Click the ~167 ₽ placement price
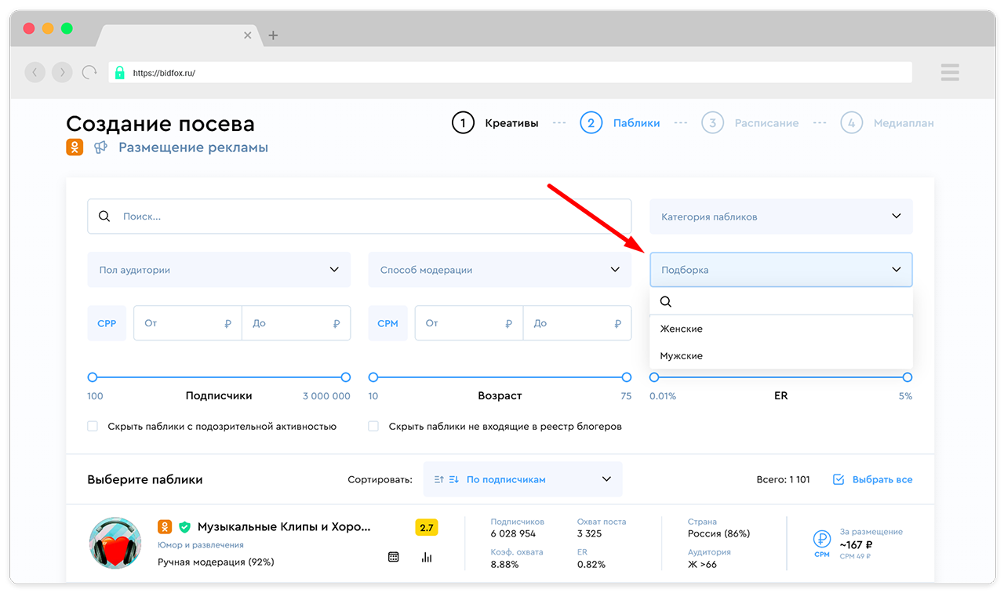Image resolution: width=1004 pixels, height=593 pixels. pyautogui.click(x=857, y=544)
